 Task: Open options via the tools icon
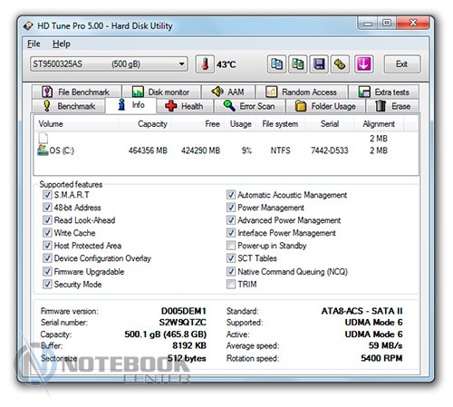point(340,64)
